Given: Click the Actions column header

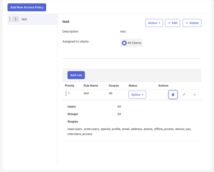Looking at the screenshot, I should tap(163, 85).
